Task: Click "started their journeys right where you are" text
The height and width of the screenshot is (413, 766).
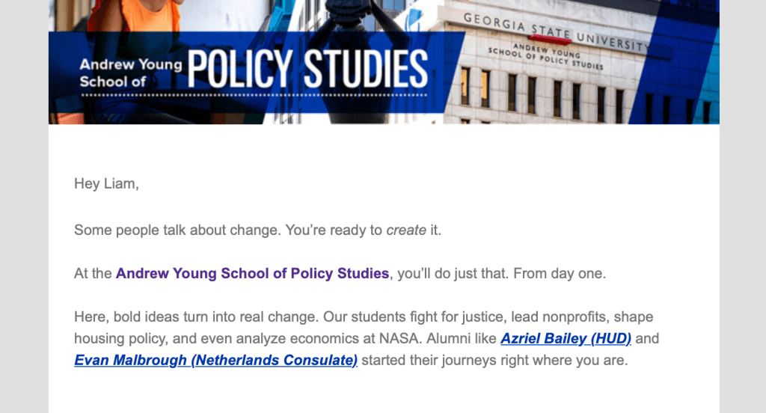Action: click(x=494, y=360)
